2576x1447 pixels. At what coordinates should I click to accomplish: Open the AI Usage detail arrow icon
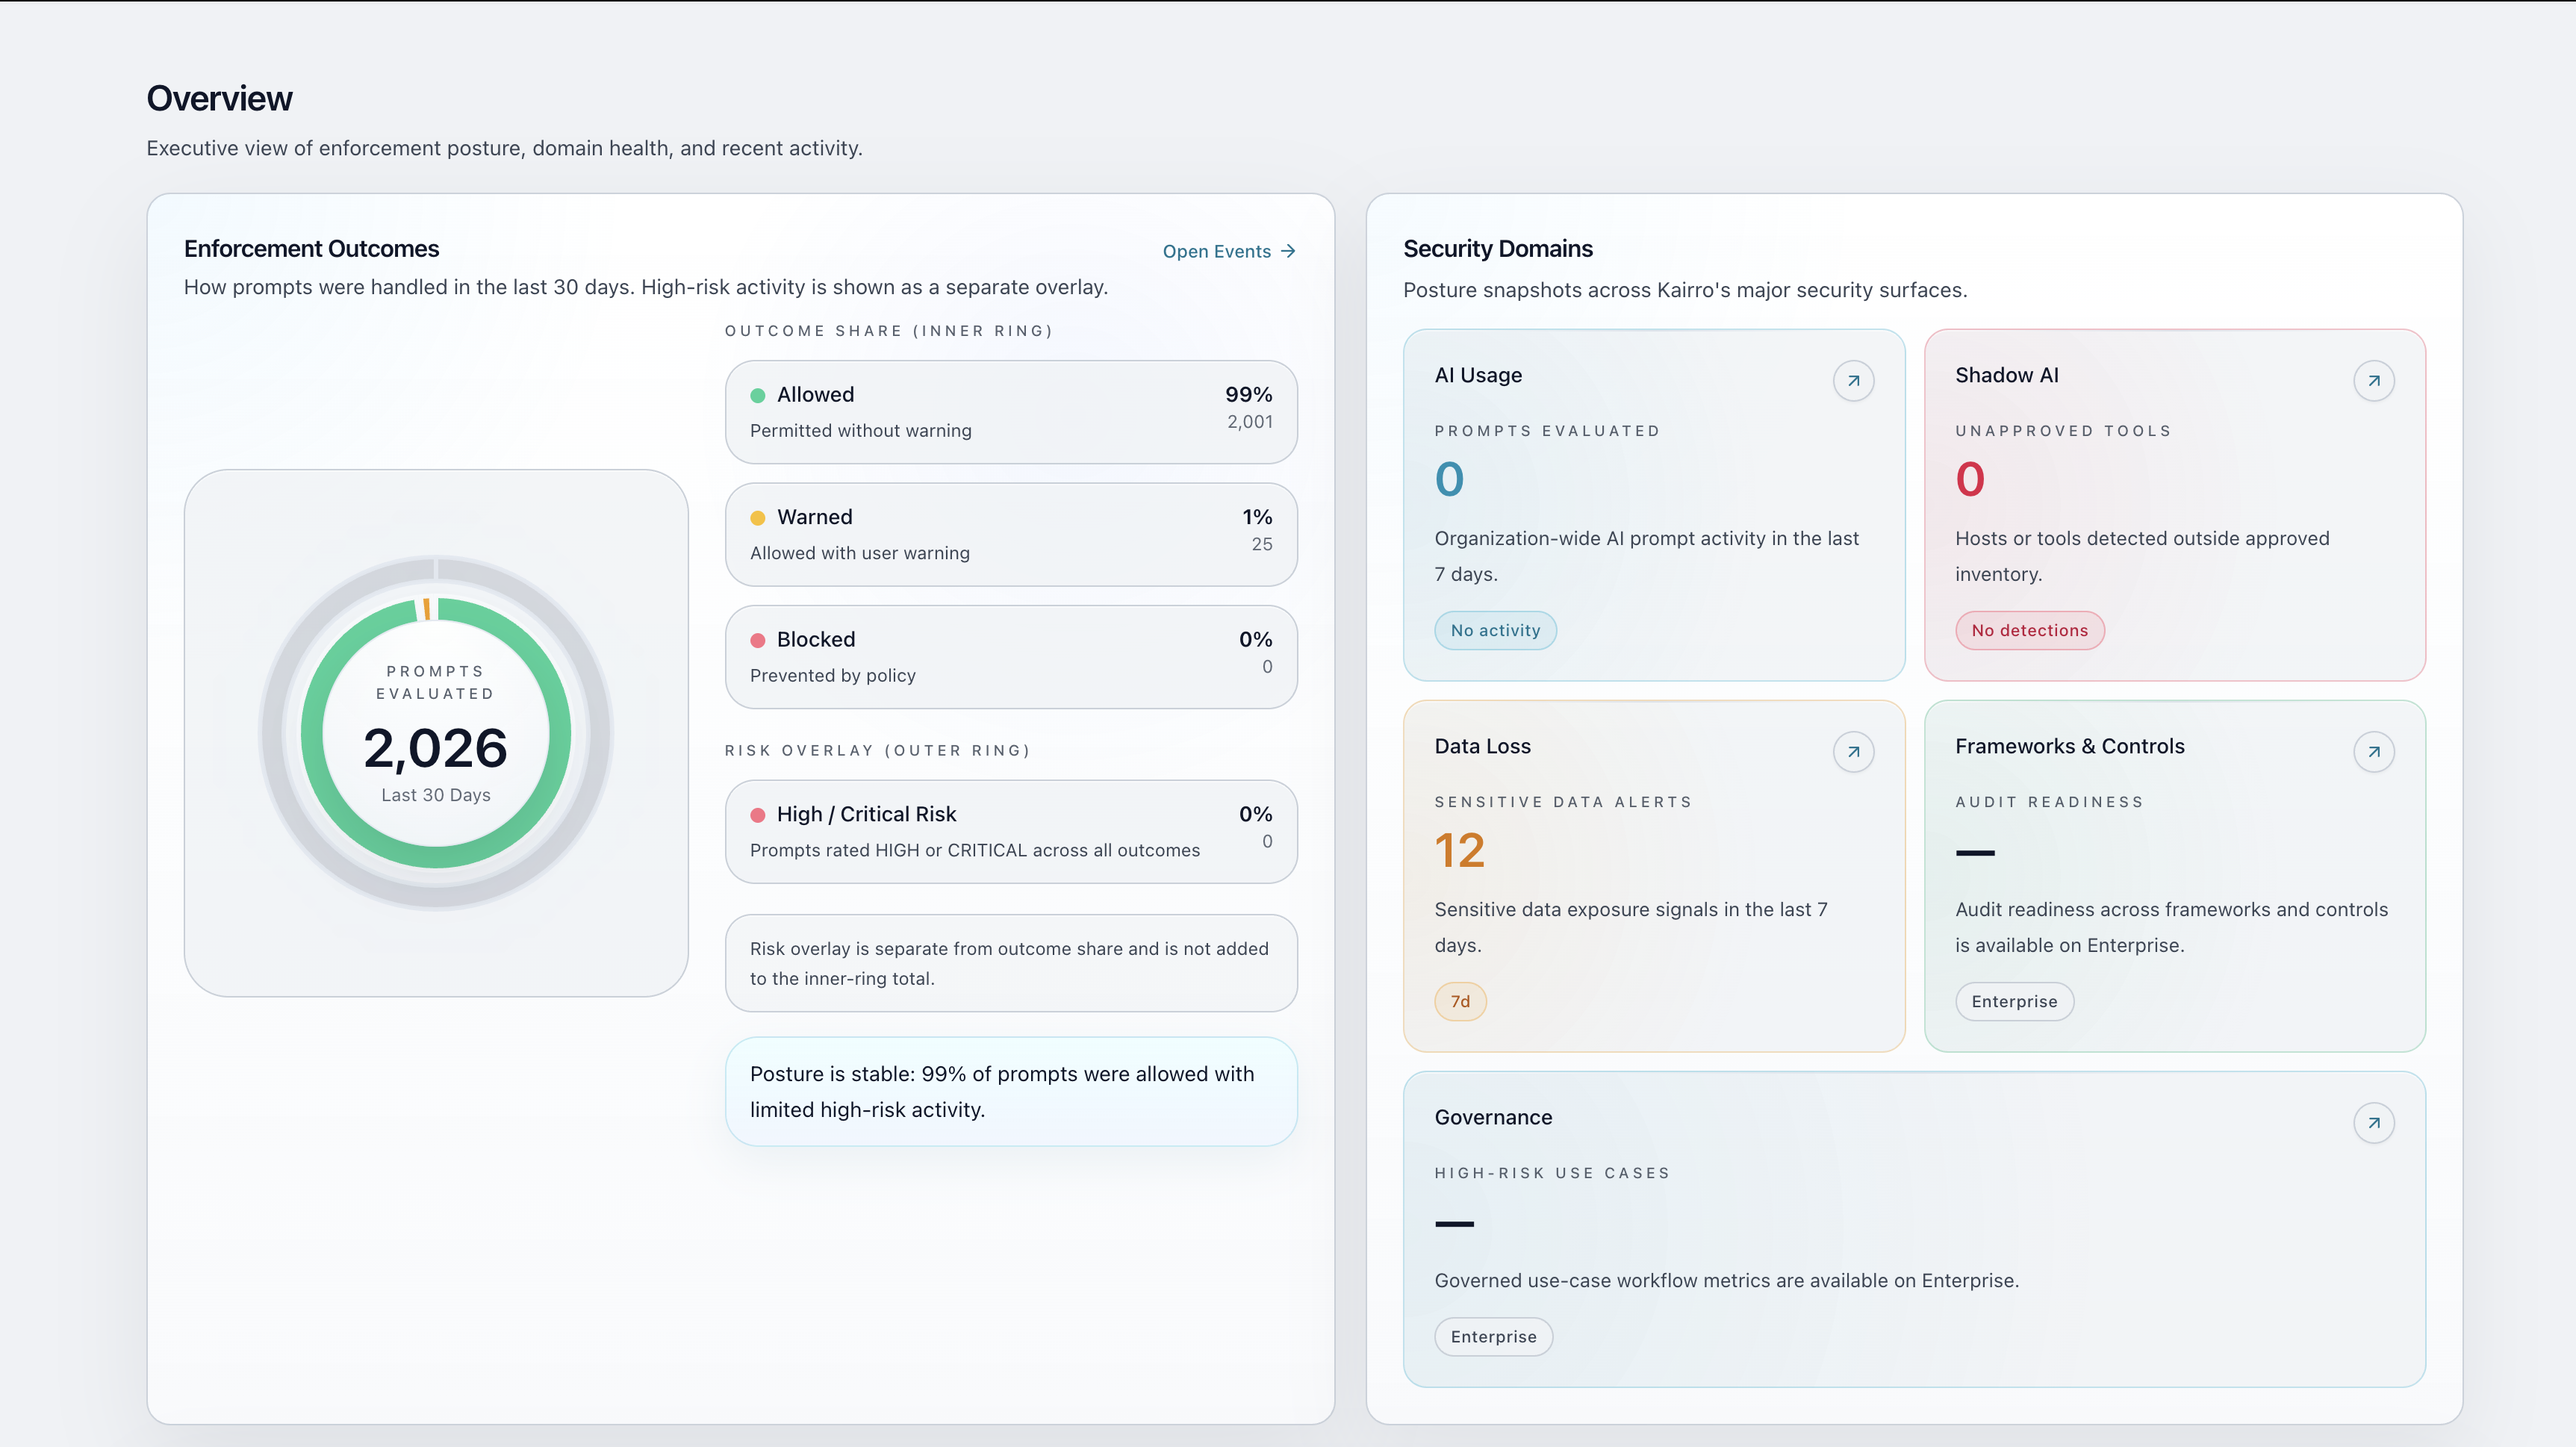click(x=1853, y=381)
